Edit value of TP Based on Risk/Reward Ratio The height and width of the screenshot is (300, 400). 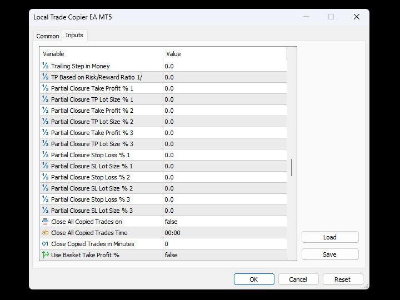[x=225, y=77]
